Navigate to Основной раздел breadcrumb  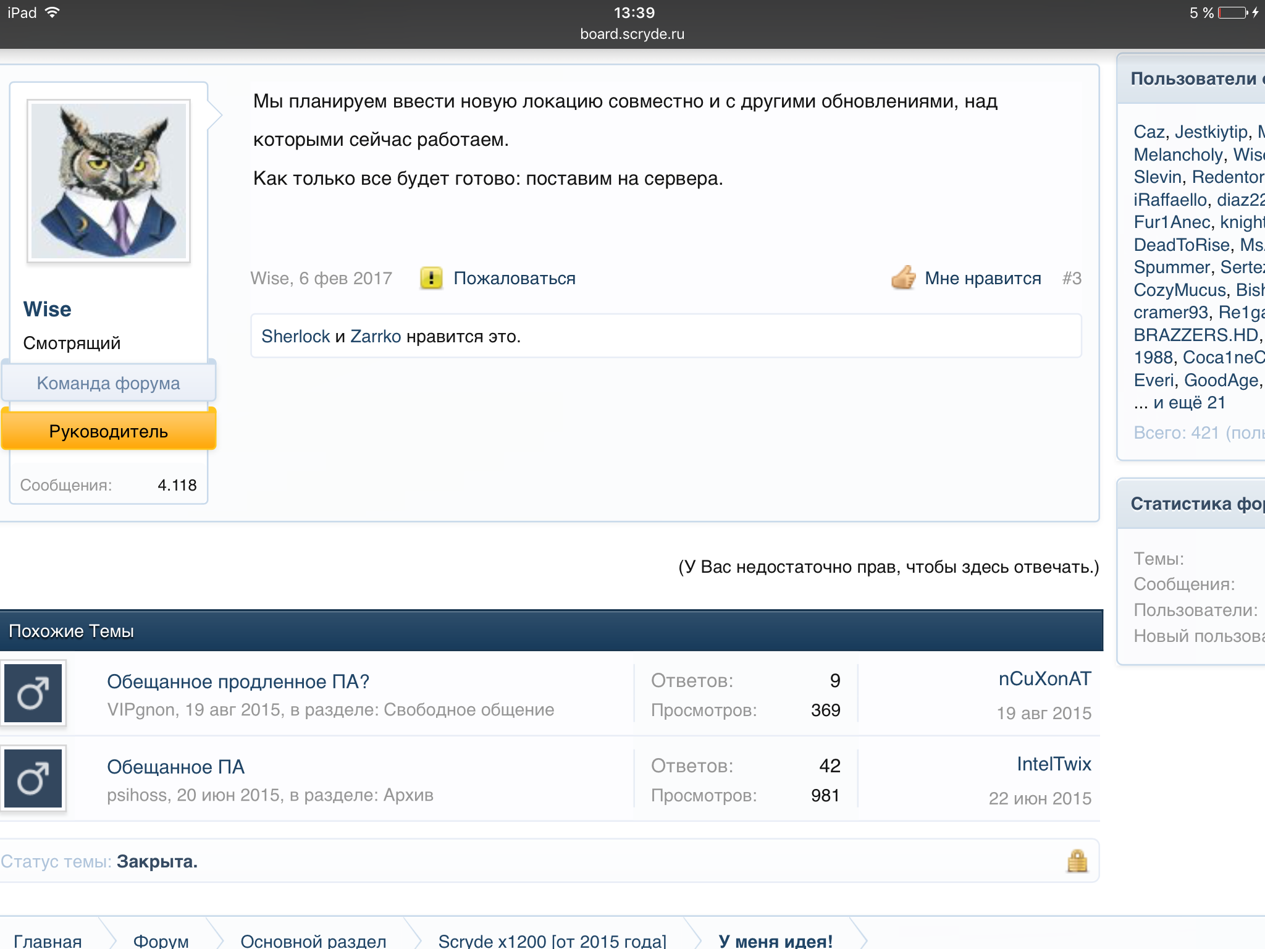[313, 941]
